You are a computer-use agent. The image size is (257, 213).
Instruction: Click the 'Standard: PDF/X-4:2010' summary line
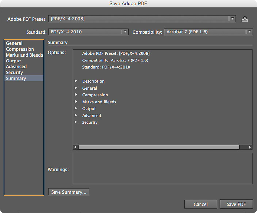pos(106,67)
